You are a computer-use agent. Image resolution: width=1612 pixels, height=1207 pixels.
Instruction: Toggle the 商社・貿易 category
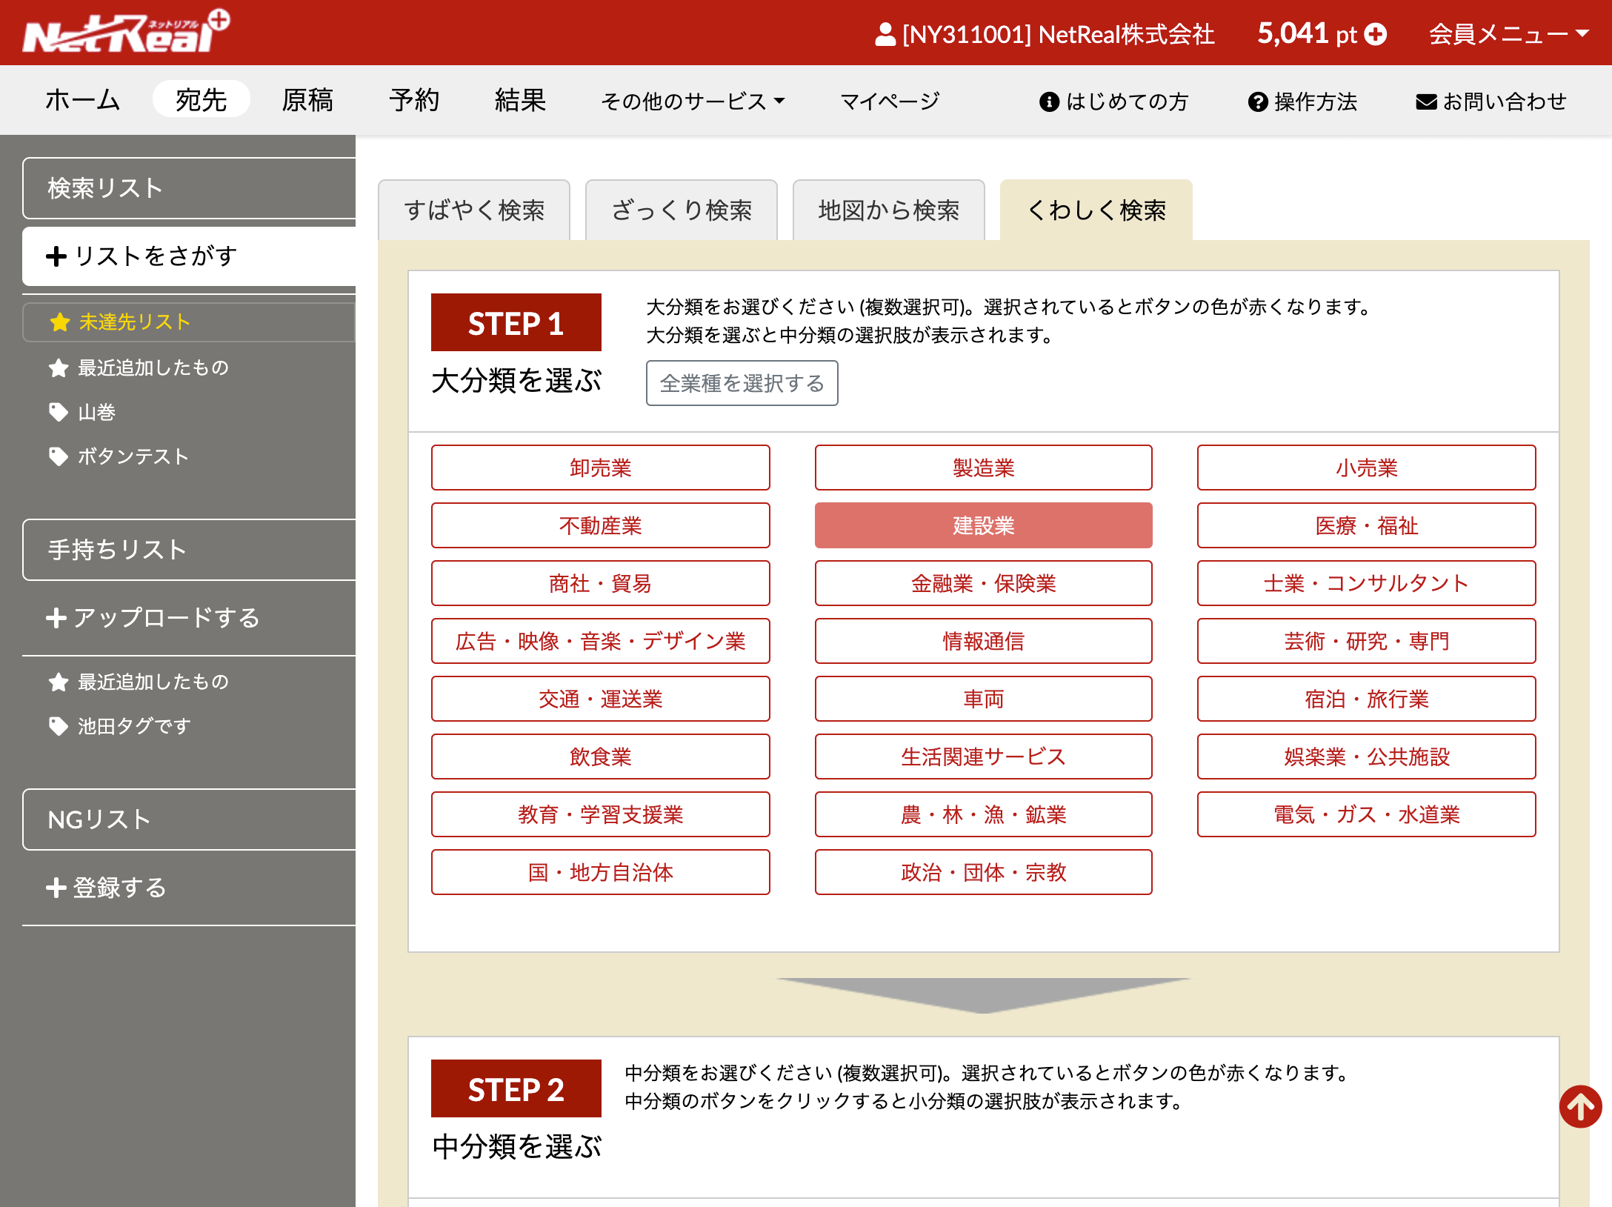pyautogui.click(x=601, y=583)
